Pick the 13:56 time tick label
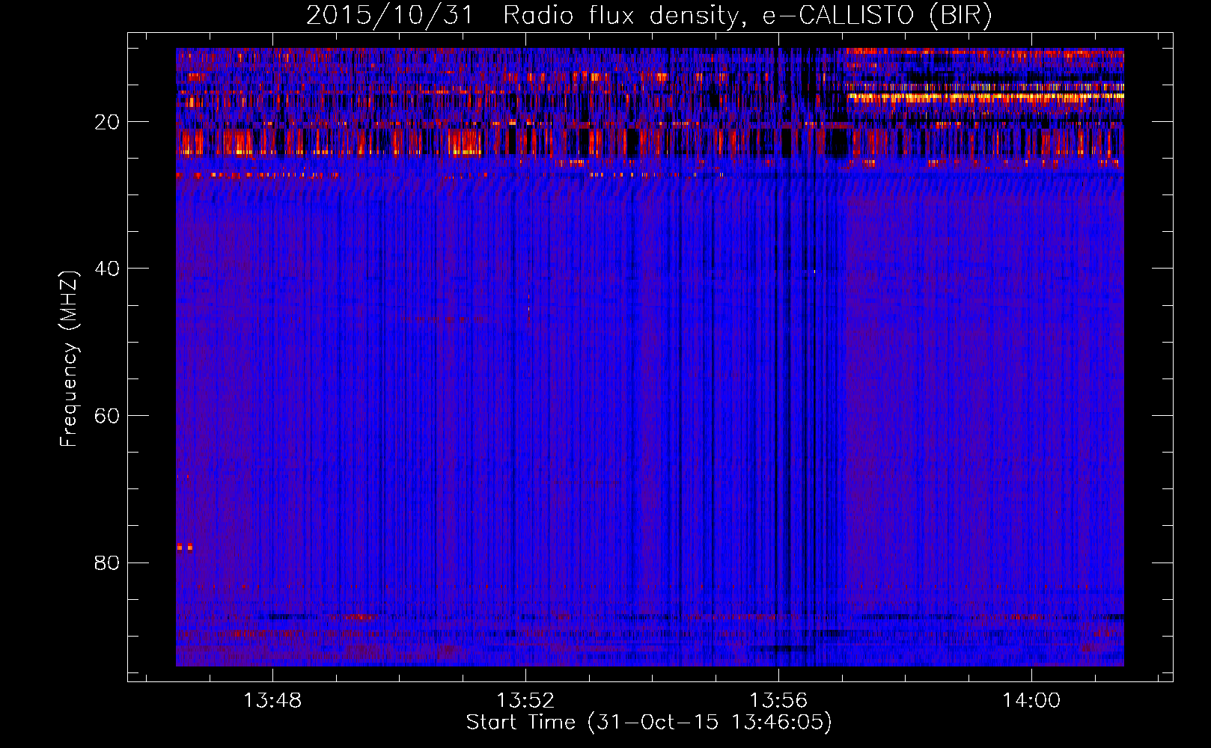Viewport: 1211px width, 748px height. (779, 700)
